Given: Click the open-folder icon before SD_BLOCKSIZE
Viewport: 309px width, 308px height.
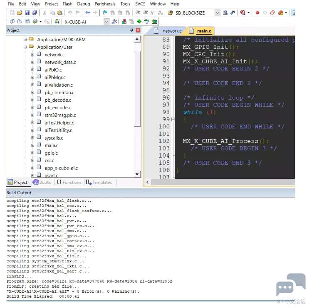Looking at the screenshot, I should pos(170,13).
